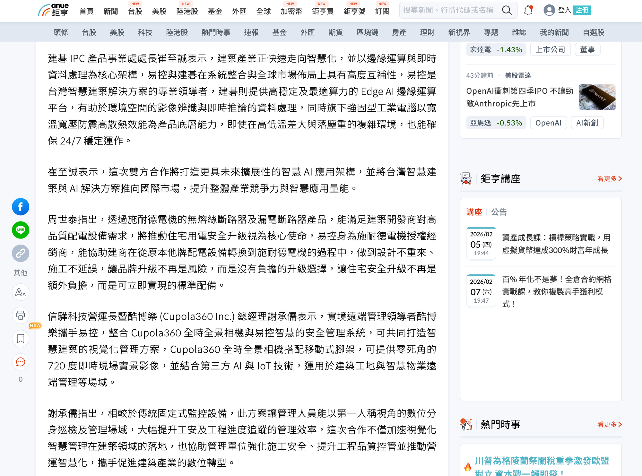Expand 看更多 next to 鉅亨講座
The height and width of the screenshot is (476, 642).
pyautogui.click(x=609, y=179)
